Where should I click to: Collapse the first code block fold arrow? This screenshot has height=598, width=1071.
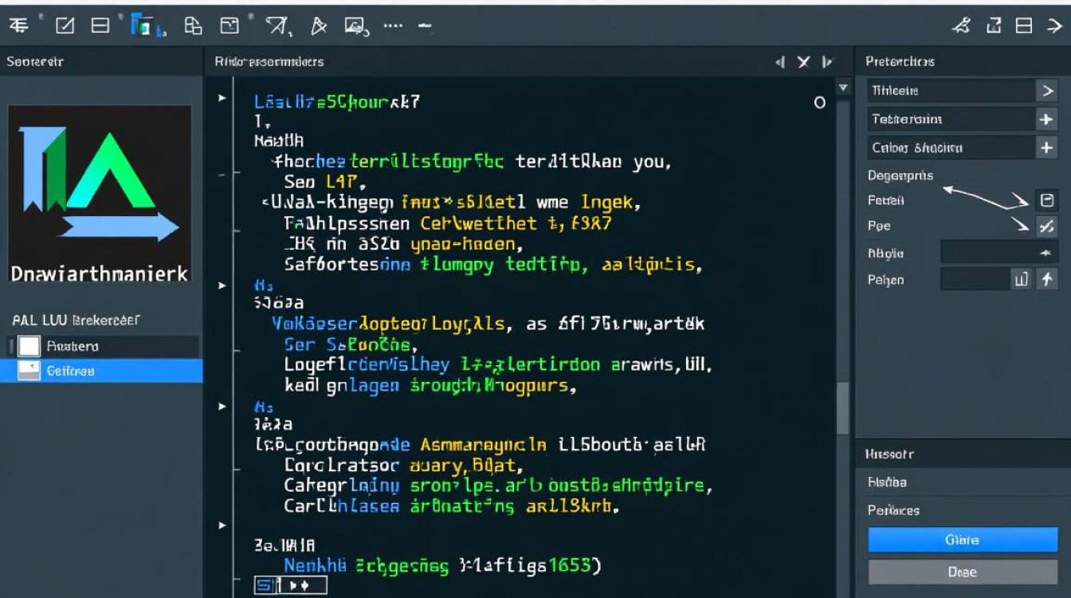click(x=222, y=98)
